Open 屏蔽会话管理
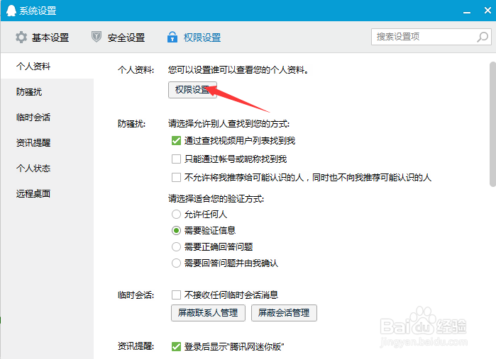The height and width of the screenshot is (359, 496). point(284,313)
